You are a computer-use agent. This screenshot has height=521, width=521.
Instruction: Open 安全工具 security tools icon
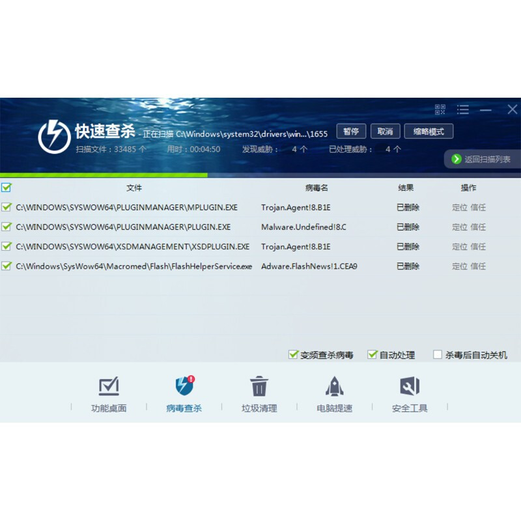pos(410,387)
